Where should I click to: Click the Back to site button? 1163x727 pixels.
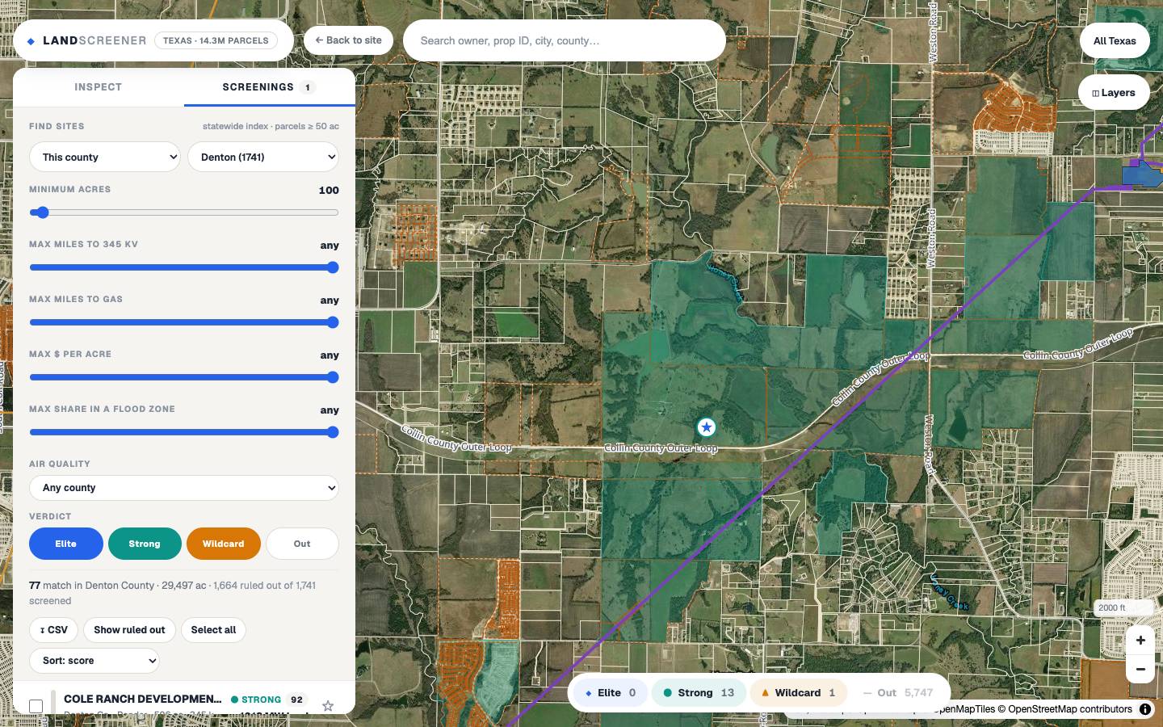point(349,40)
